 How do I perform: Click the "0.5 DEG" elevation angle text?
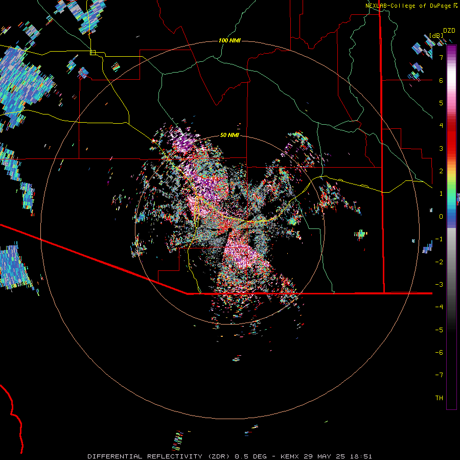point(250,456)
